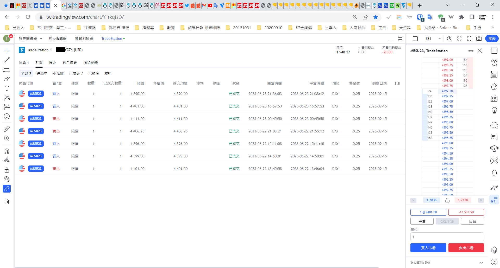Open the watchlist panel icon
The width and height of the screenshot is (500, 268).
pyautogui.click(x=494, y=51)
